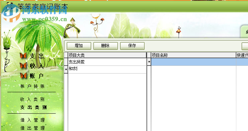Click the asterisk row marker beside 和农

coord(66,70)
